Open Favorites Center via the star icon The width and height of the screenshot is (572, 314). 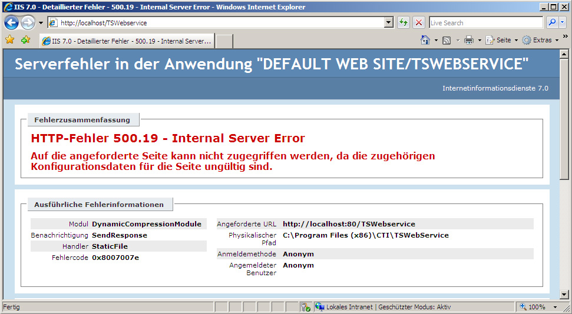click(x=9, y=40)
